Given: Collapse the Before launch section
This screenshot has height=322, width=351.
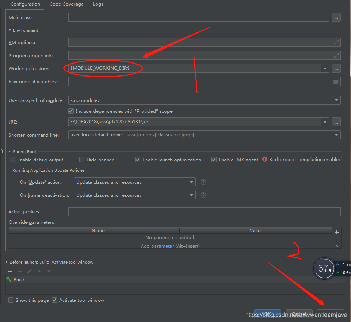Looking at the screenshot, I should 6,262.
